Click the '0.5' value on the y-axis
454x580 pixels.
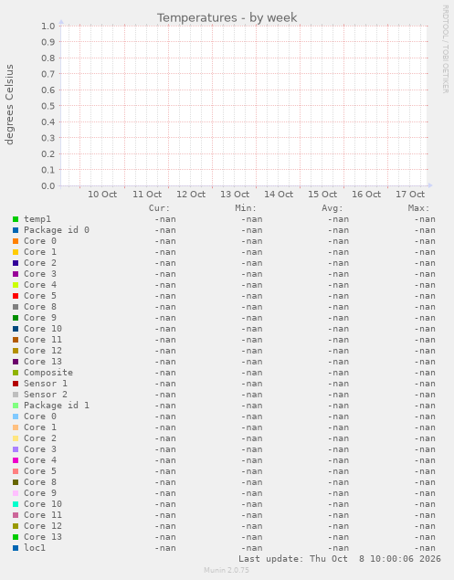click(x=48, y=106)
